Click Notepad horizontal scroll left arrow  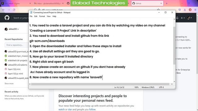point(30,84)
